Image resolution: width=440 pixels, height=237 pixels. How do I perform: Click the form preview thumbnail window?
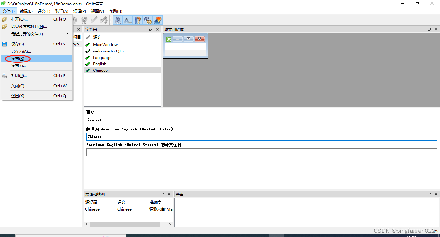click(x=186, y=46)
